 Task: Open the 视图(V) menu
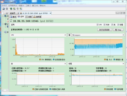coord(21,6)
